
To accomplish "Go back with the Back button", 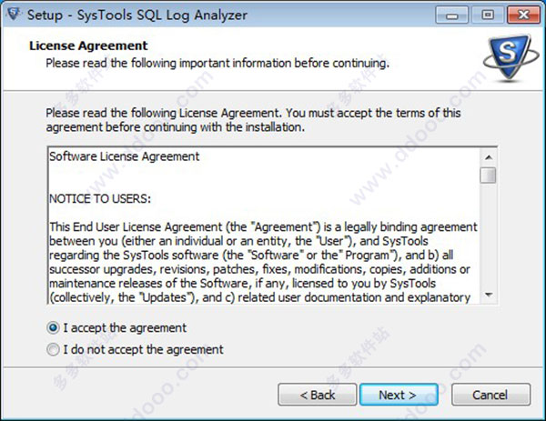I will click(318, 395).
